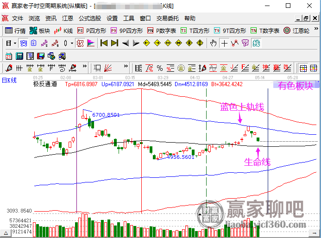The image size is (321, 238).
Task: Open the 公式选股 menu
Action: pos(90,19)
